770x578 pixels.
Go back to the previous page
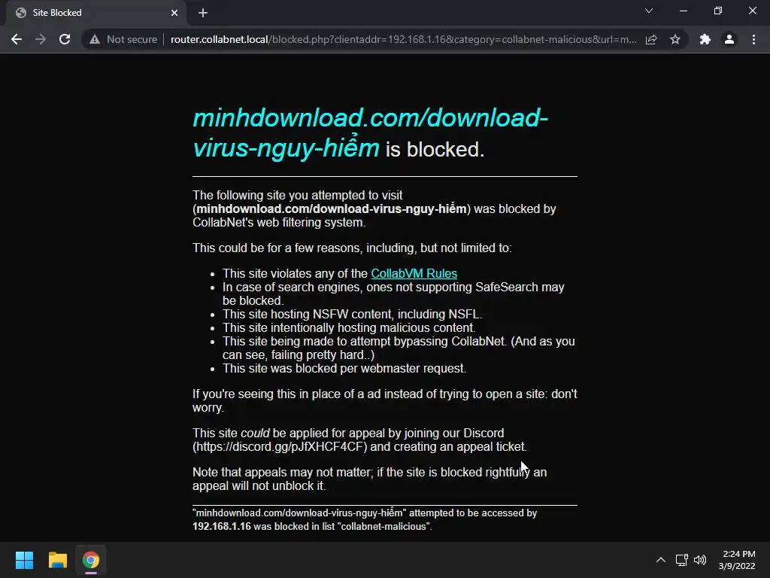click(17, 39)
